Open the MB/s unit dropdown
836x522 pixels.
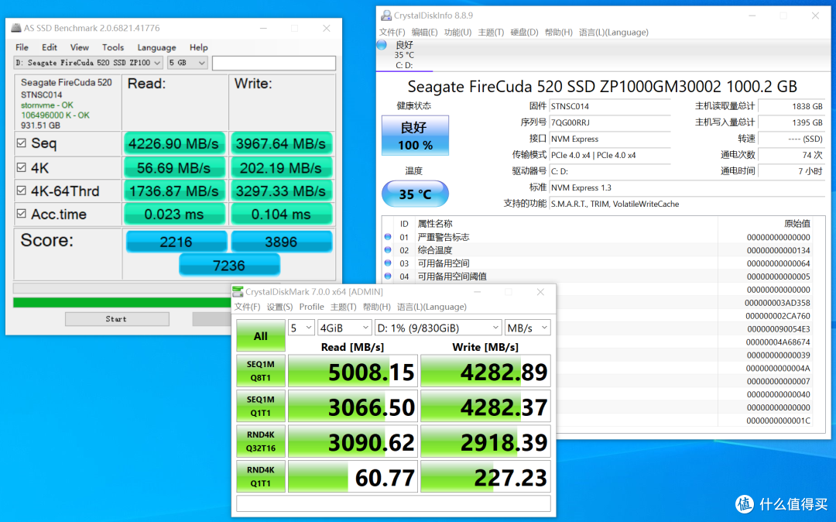[527, 328]
